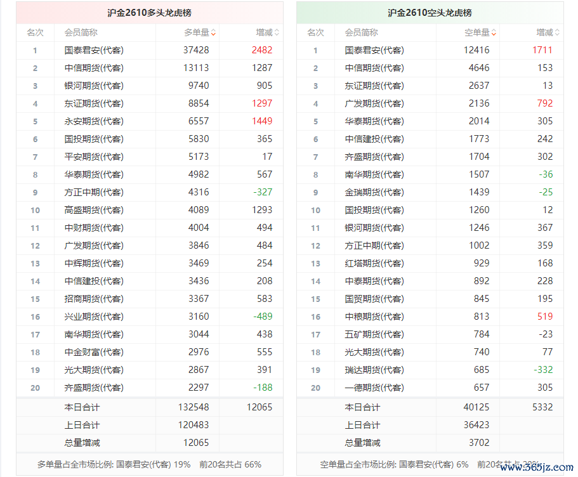Select 国泰君安(代客) in long table row 1
This screenshot has width=578, height=477.
tap(94, 50)
